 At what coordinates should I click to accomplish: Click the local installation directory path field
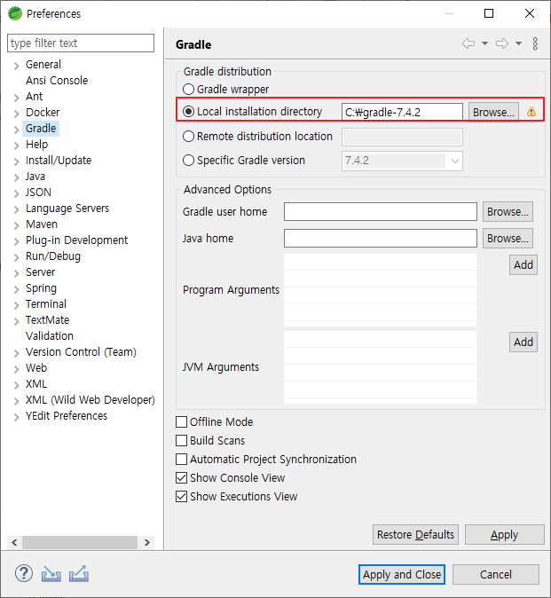tap(402, 112)
